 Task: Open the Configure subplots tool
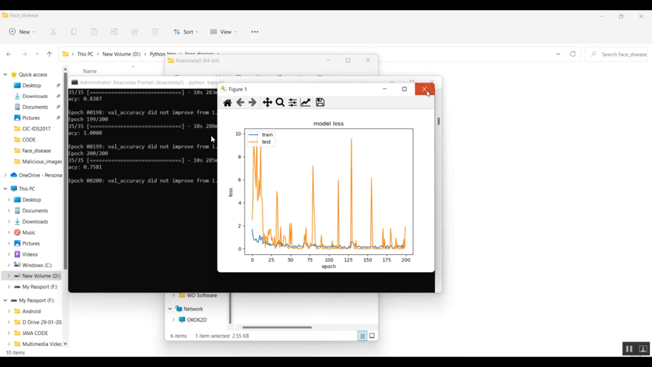point(293,103)
